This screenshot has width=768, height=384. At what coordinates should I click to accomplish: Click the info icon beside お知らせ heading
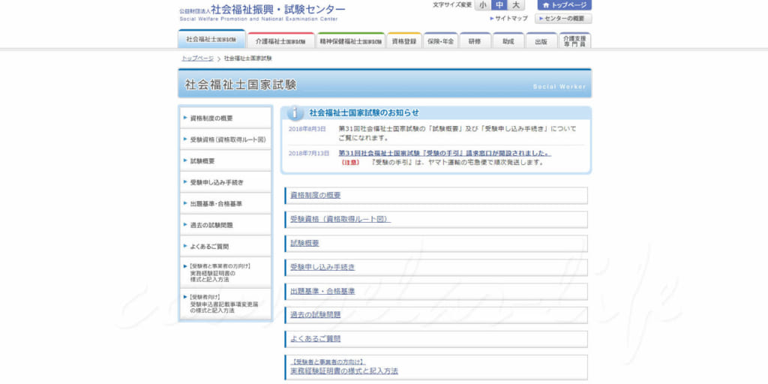tap(295, 112)
